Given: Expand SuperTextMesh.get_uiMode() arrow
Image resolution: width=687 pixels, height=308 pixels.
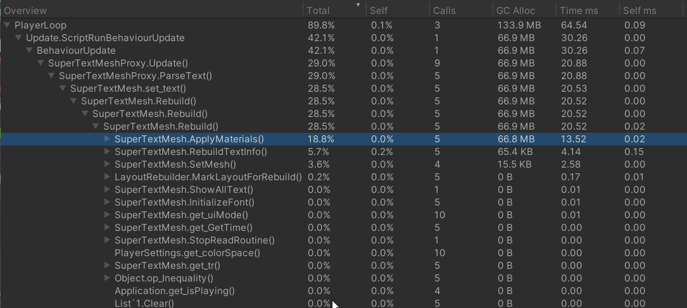Looking at the screenshot, I should coord(107,215).
